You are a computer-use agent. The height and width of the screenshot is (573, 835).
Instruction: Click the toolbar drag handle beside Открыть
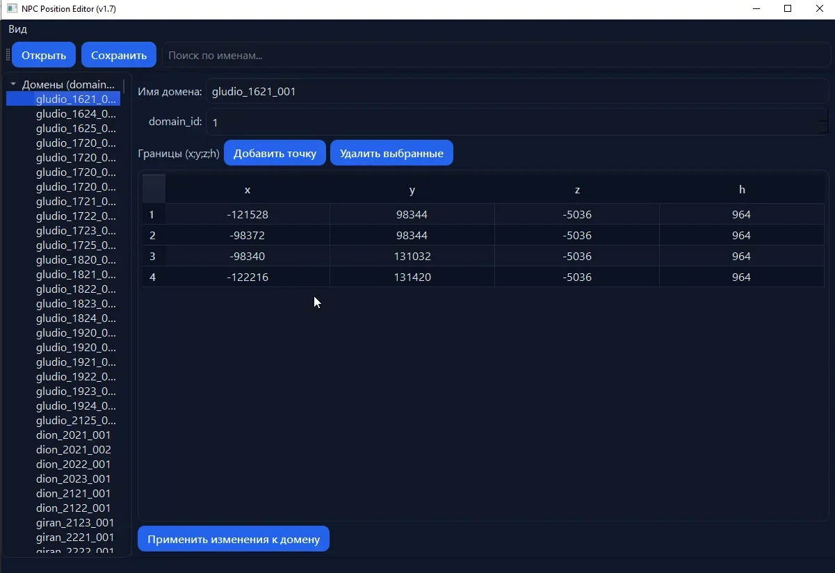pyautogui.click(x=8, y=56)
